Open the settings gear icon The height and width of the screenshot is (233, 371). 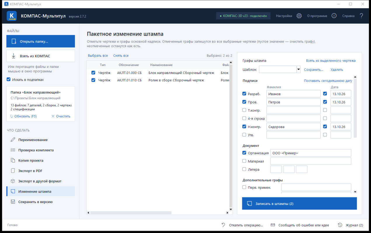[299, 16]
